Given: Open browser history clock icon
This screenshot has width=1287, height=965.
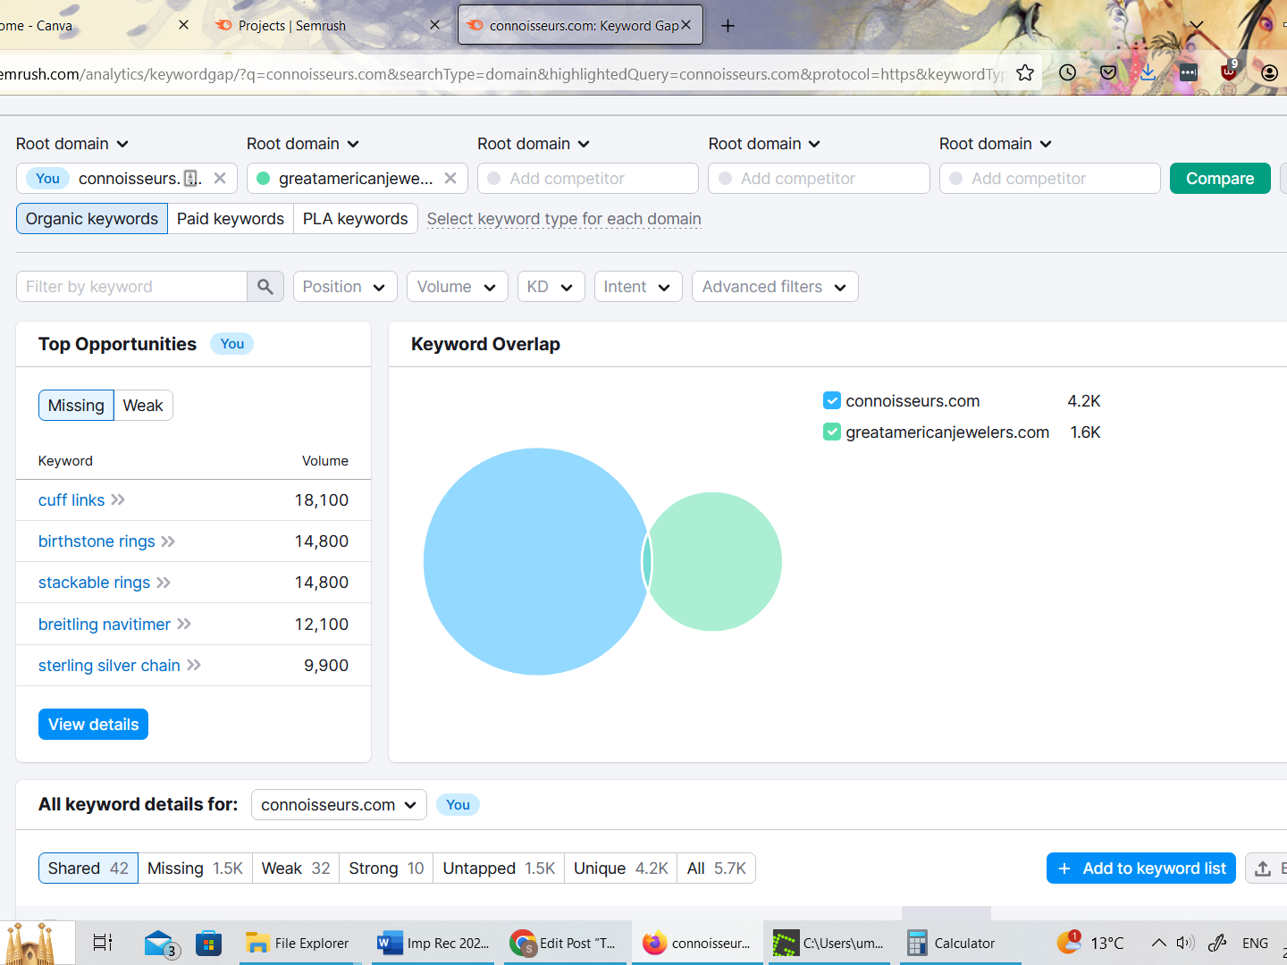Looking at the screenshot, I should 1067,73.
